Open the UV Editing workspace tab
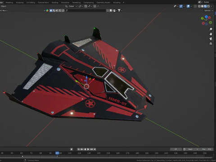The image size is (216, 162). click(31, 2)
